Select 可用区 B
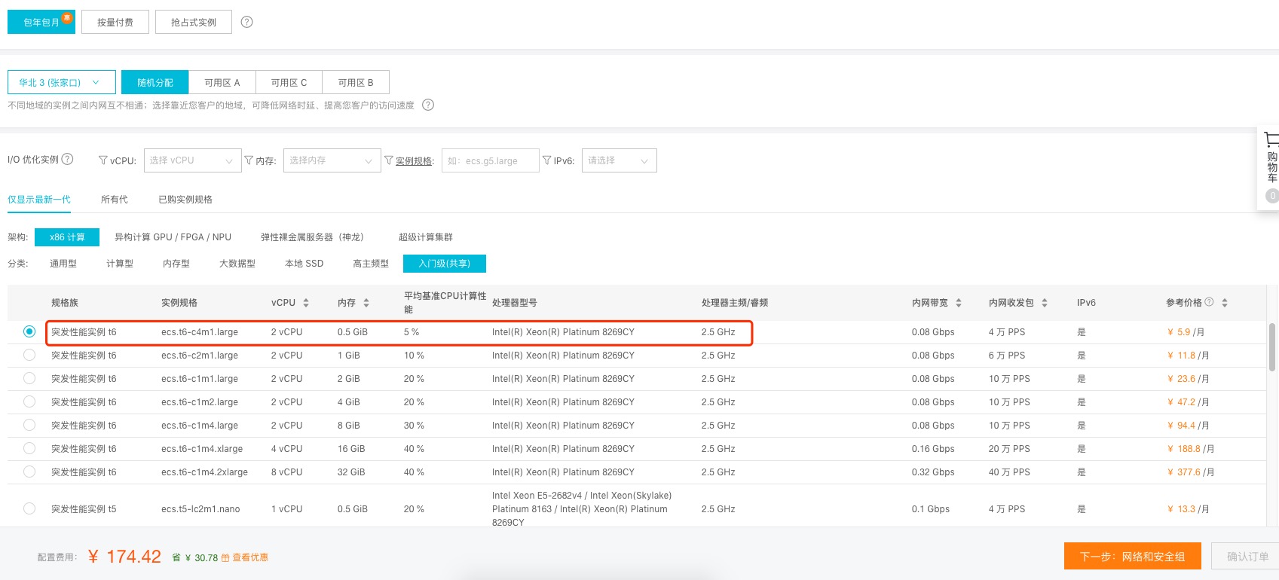This screenshot has width=1279, height=580. (356, 82)
